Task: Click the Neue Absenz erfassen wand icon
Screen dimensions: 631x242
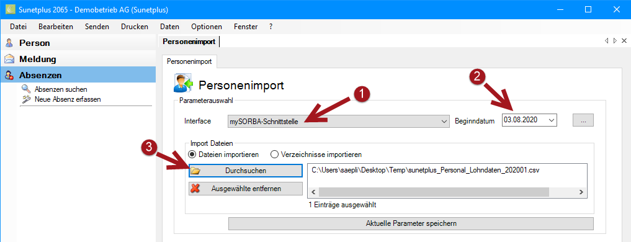Action: pos(26,99)
